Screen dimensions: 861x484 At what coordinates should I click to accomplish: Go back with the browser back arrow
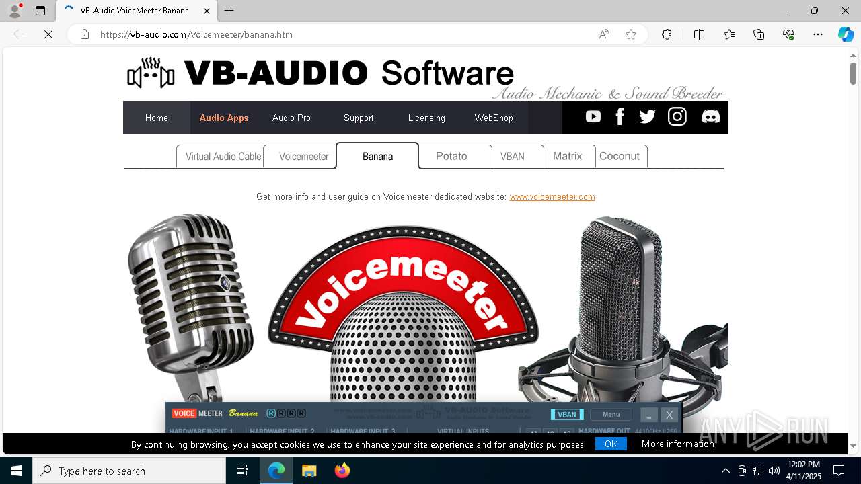[x=19, y=34]
